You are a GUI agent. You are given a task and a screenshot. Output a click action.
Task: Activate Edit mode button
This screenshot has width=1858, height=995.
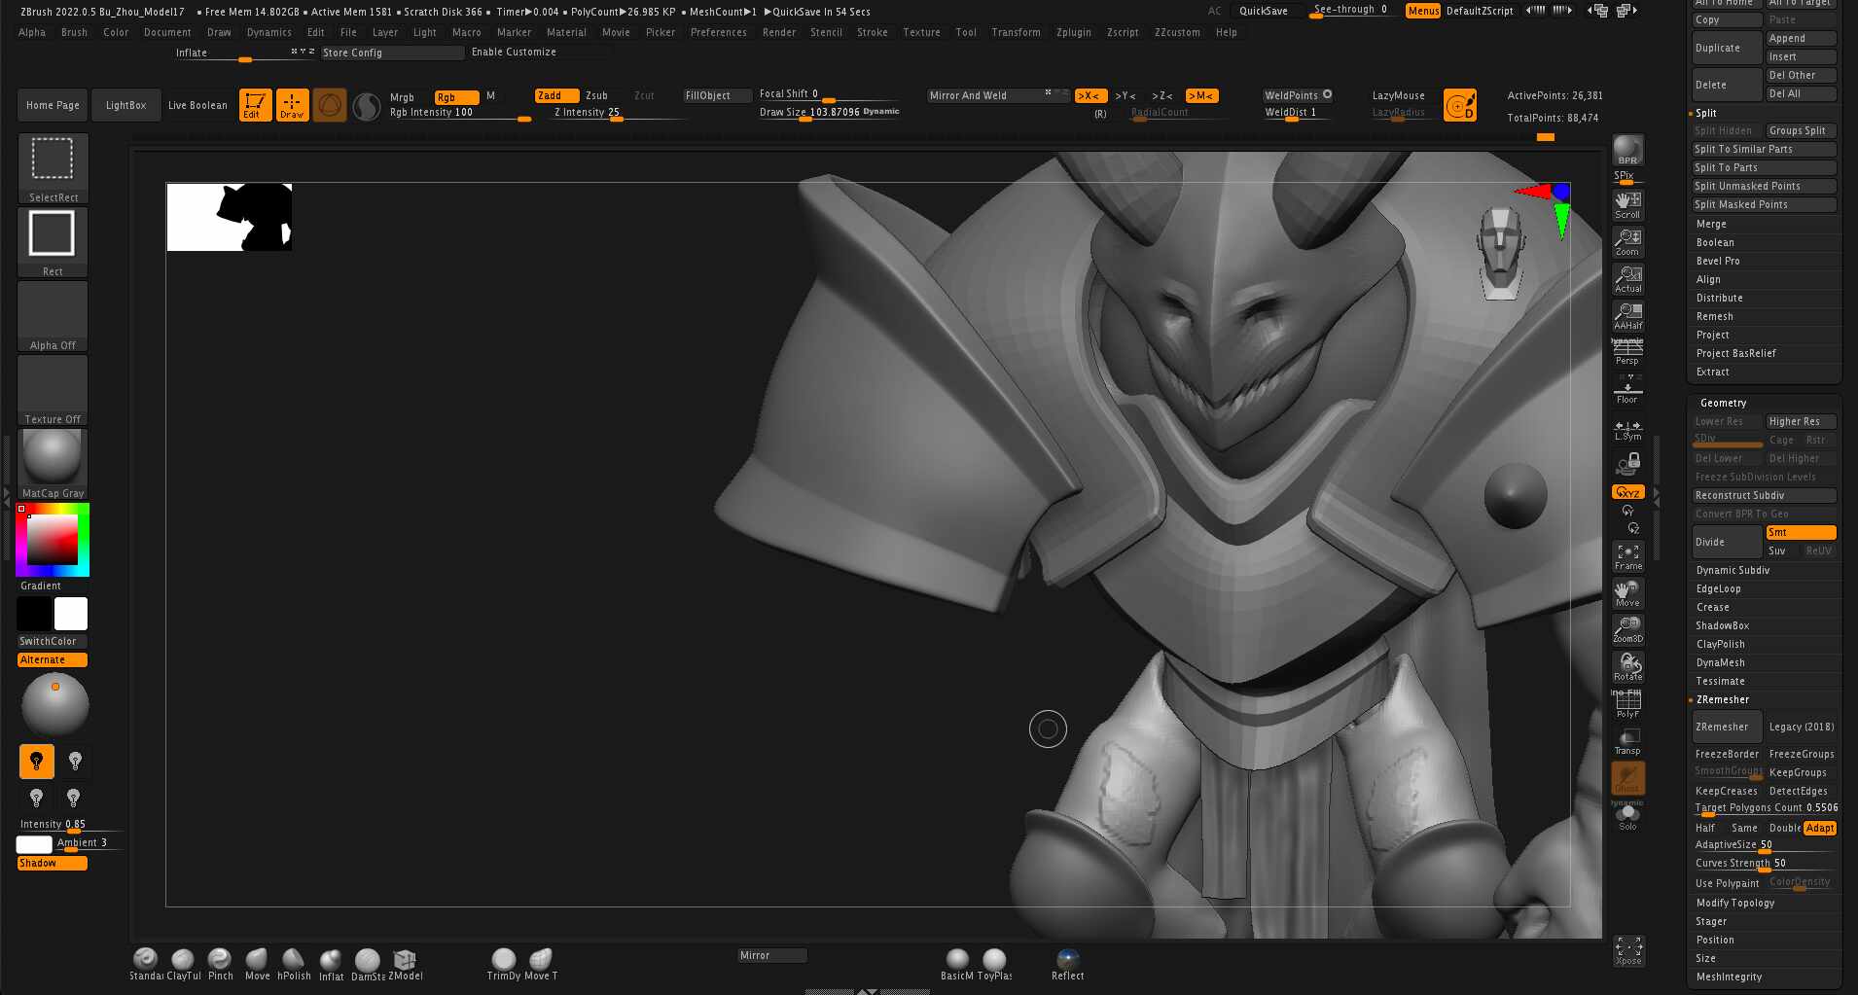pos(255,105)
